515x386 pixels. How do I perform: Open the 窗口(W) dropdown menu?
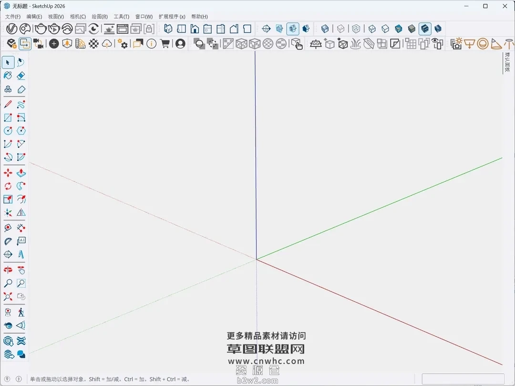pos(144,17)
